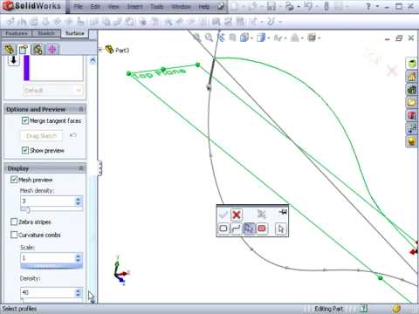Screen dimensions: 419x314
Task: Open Custom Properties task pane icon
Action: (412, 128)
